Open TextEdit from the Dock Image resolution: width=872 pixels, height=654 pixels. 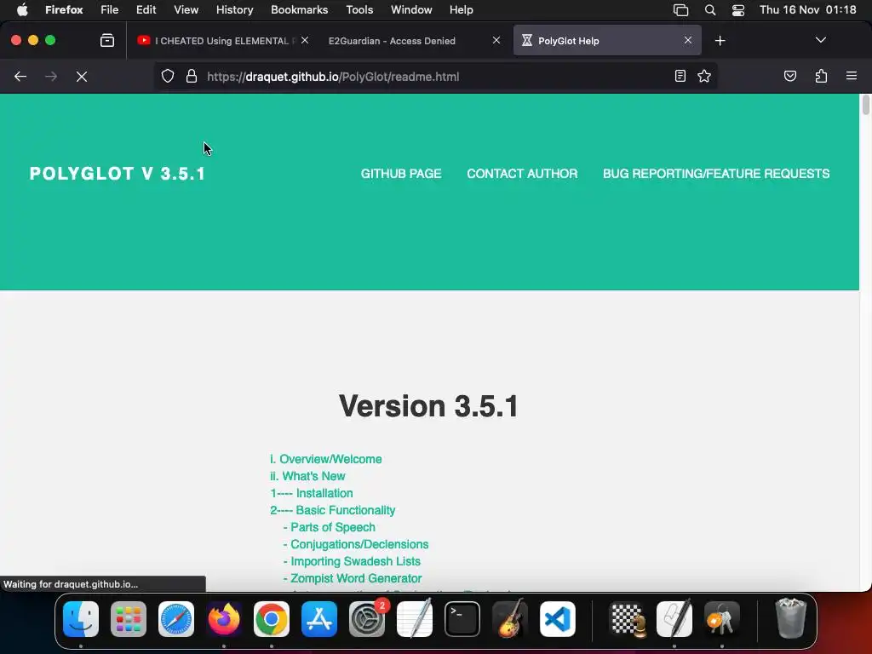(415, 619)
